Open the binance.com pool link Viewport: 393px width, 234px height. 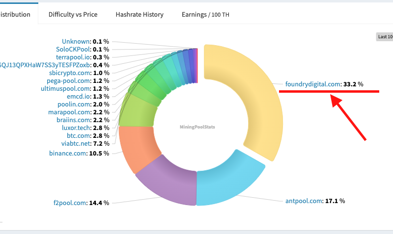coord(68,153)
